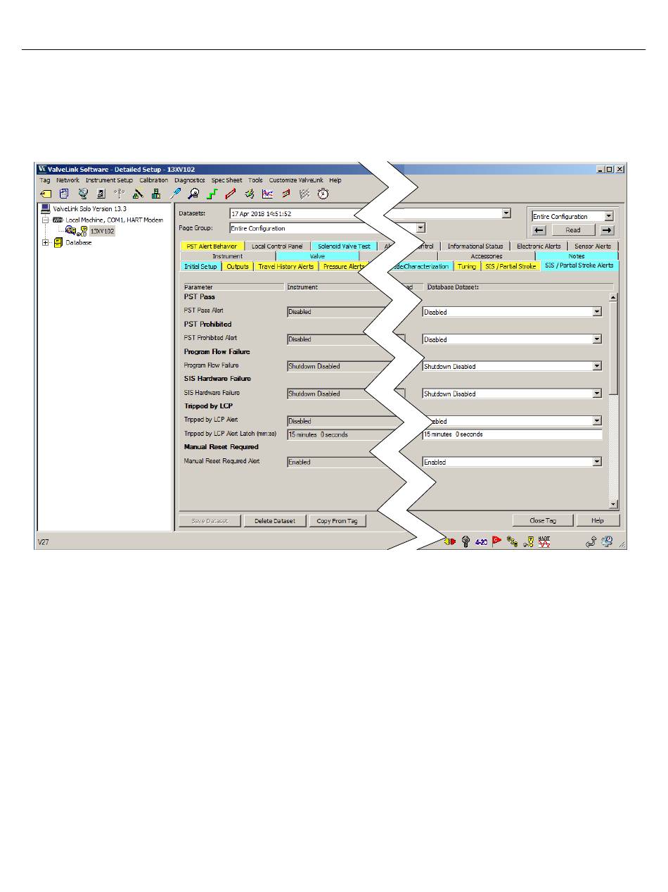Open the Customize ValveLink menu
The height and width of the screenshot is (892, 668).
pyautogui.click(x=297, y=180)
